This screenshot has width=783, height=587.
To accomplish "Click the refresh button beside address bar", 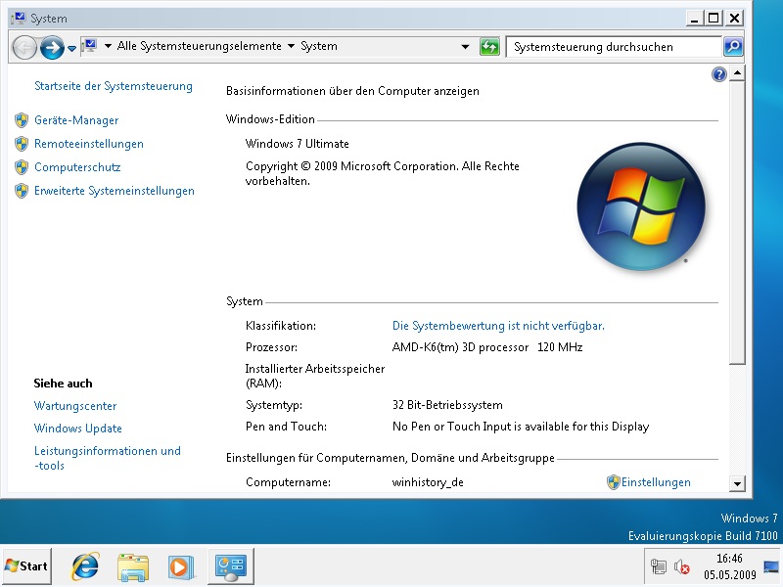I will pos(489,47).
